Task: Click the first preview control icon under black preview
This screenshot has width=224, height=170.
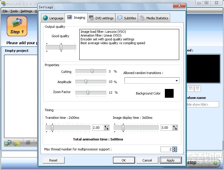Action: (191, 88)
